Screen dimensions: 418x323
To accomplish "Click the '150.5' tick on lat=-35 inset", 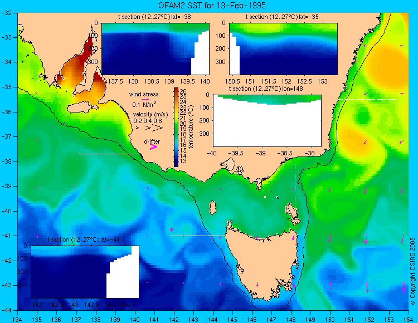I will pyautogui.click(x=232, y=81).
